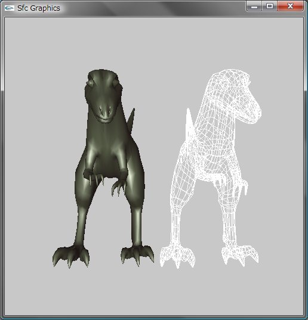The width and height of the screenshot is (308, 320).
Task: Click the shaded dinosaur's snout
Action: 105,112
